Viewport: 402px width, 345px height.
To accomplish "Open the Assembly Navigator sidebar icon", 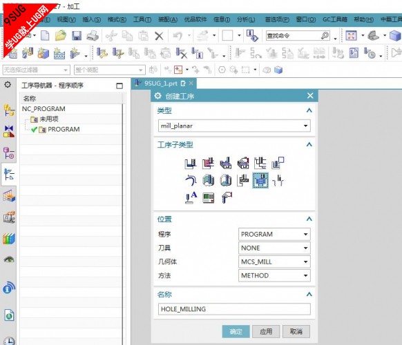I will tap(9, 110).
